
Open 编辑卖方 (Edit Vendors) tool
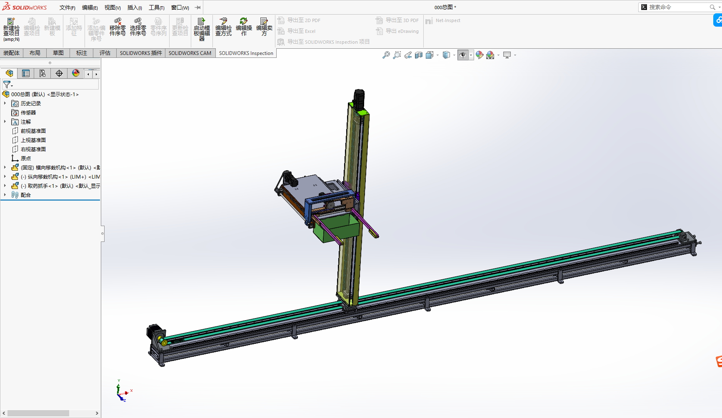pyautogui.click(x=264, y=27)
